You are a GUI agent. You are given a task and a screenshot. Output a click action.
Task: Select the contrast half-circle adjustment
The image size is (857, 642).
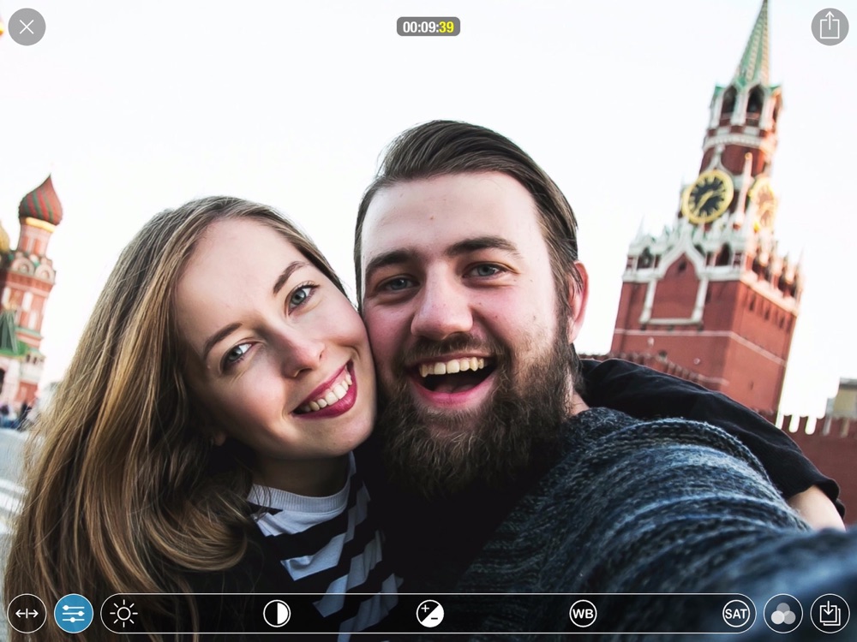coord(277,614)
